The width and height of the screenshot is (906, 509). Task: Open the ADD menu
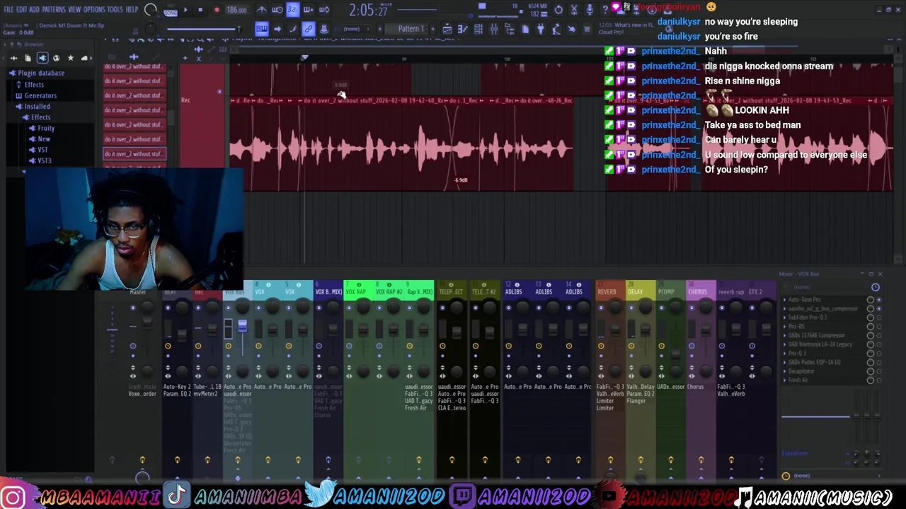34,10
